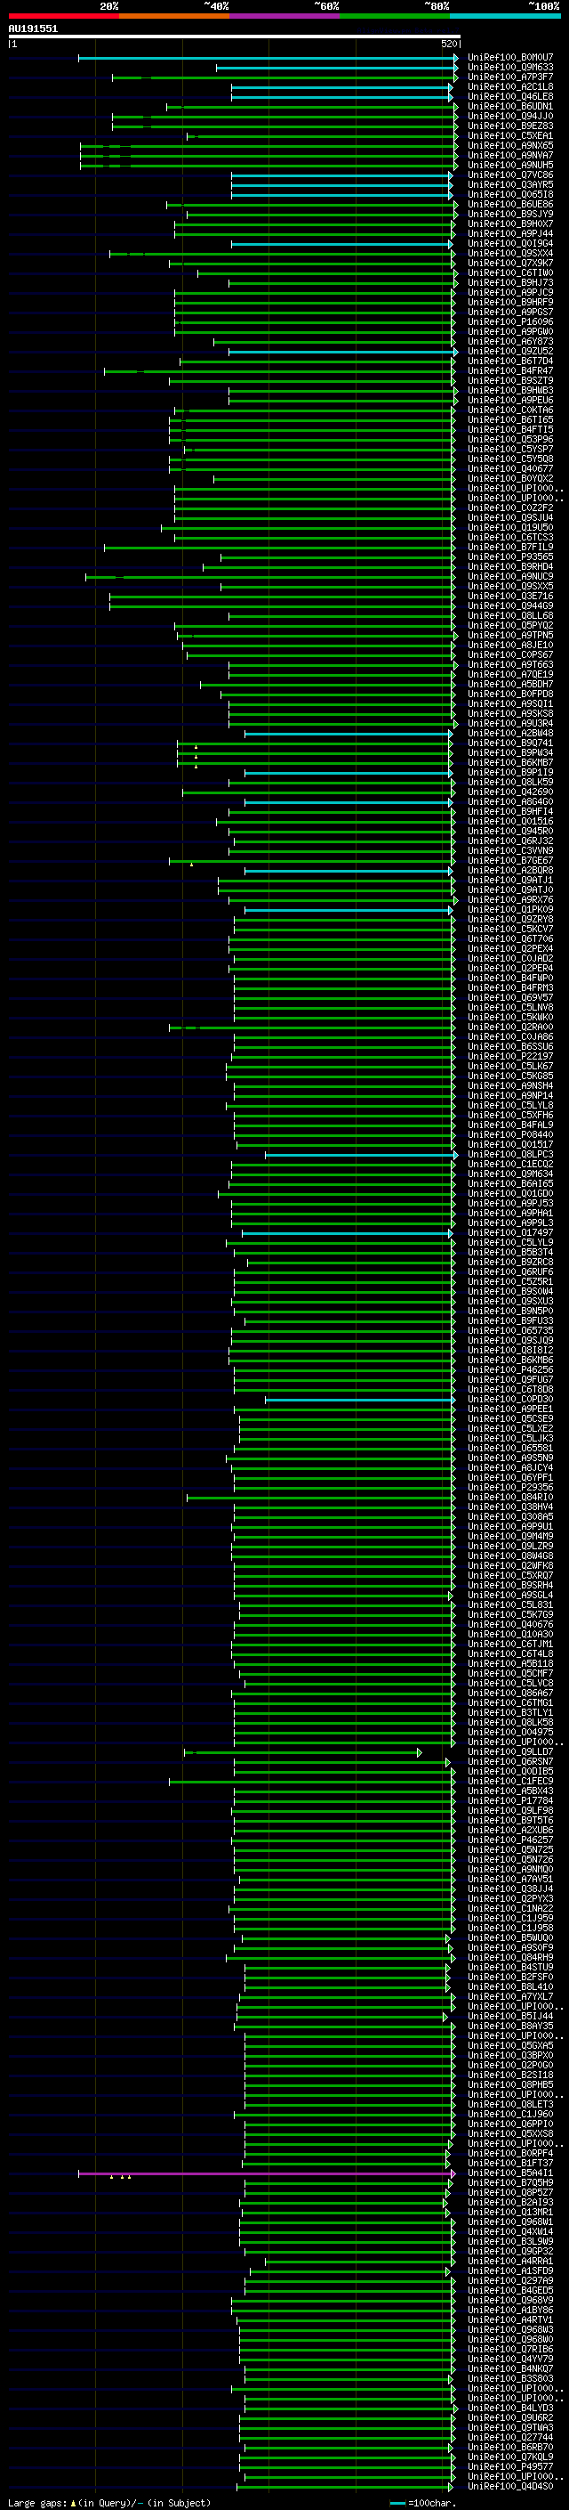The image size is (569, 2510).
Task: Open hit UniRef100_Q94JJ0
Action: [510, 116]
